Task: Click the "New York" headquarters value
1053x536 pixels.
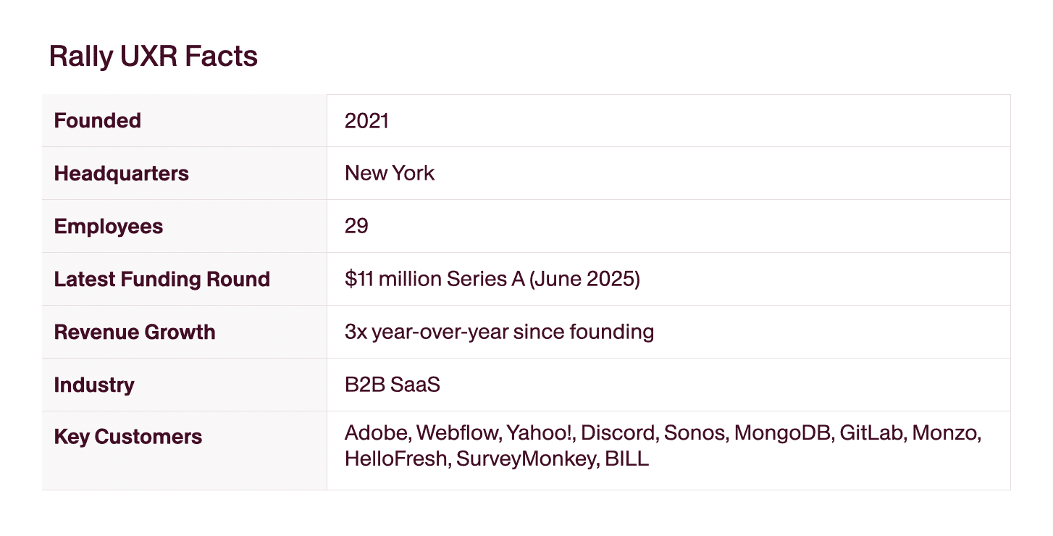Action: [x=390, y=173]
